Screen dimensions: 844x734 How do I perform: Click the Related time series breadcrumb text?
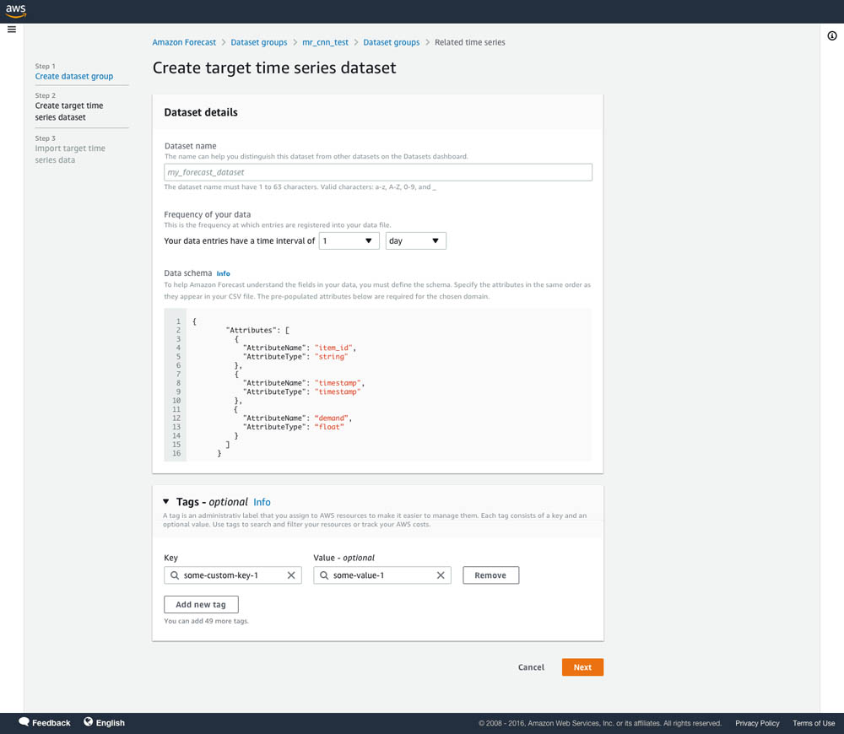pyautogui.click(x=470, y=42)
